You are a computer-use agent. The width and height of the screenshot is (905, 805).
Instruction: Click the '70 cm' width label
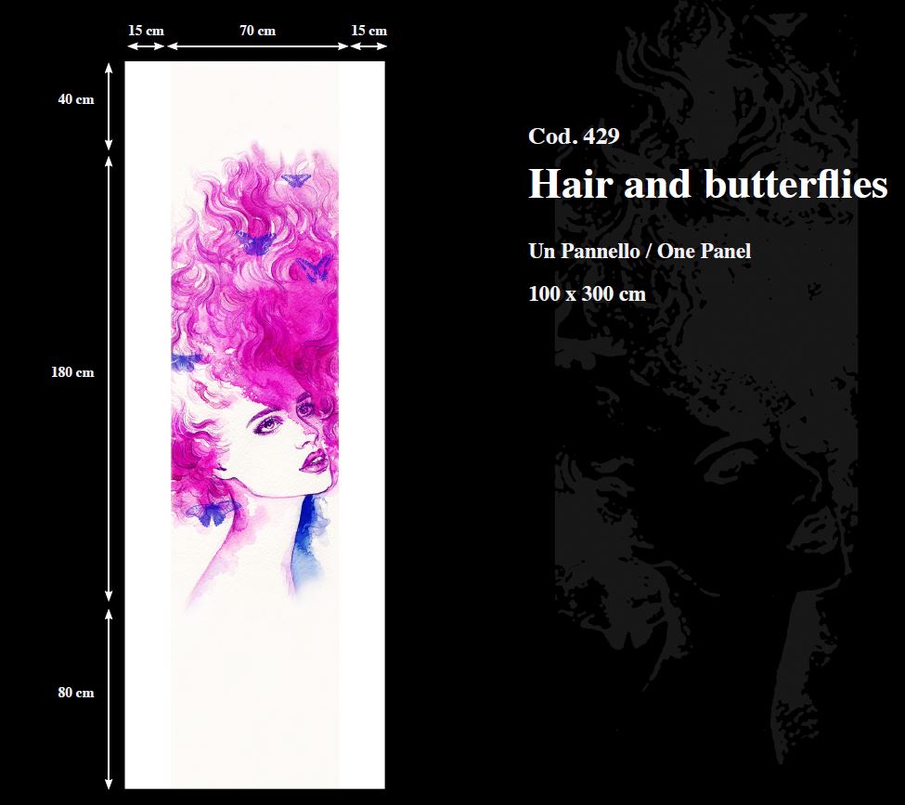point(257,31)
